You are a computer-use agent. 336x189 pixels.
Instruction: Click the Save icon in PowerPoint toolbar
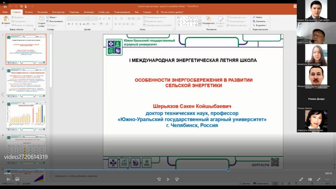point(5,7)
